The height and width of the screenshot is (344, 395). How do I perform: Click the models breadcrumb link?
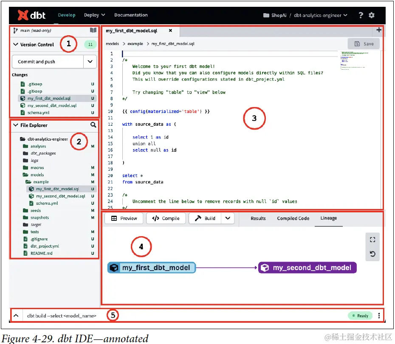click(113, 44)
